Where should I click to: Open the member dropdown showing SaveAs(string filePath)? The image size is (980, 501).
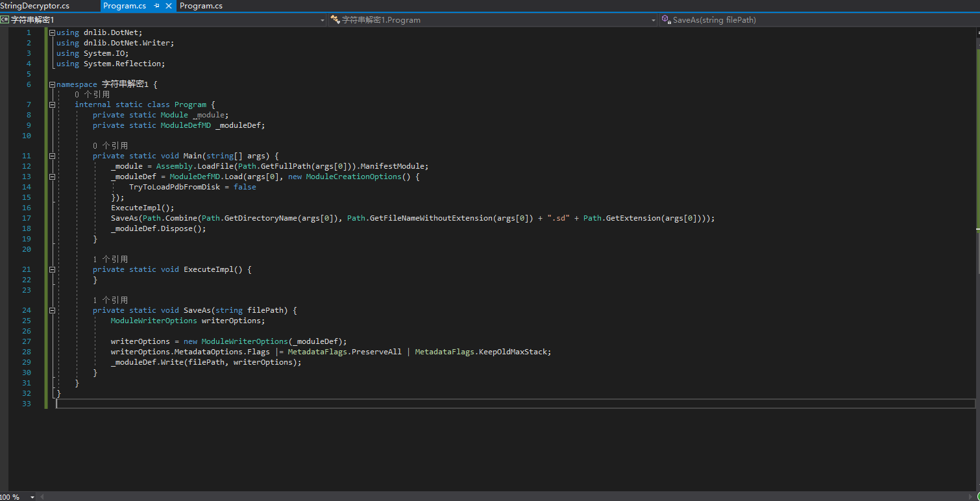[x=653, y=19]
